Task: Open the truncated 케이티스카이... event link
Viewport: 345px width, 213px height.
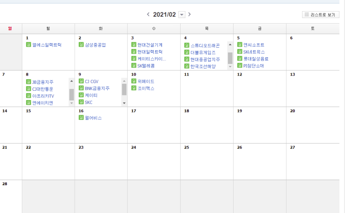Action: (151, 59)
